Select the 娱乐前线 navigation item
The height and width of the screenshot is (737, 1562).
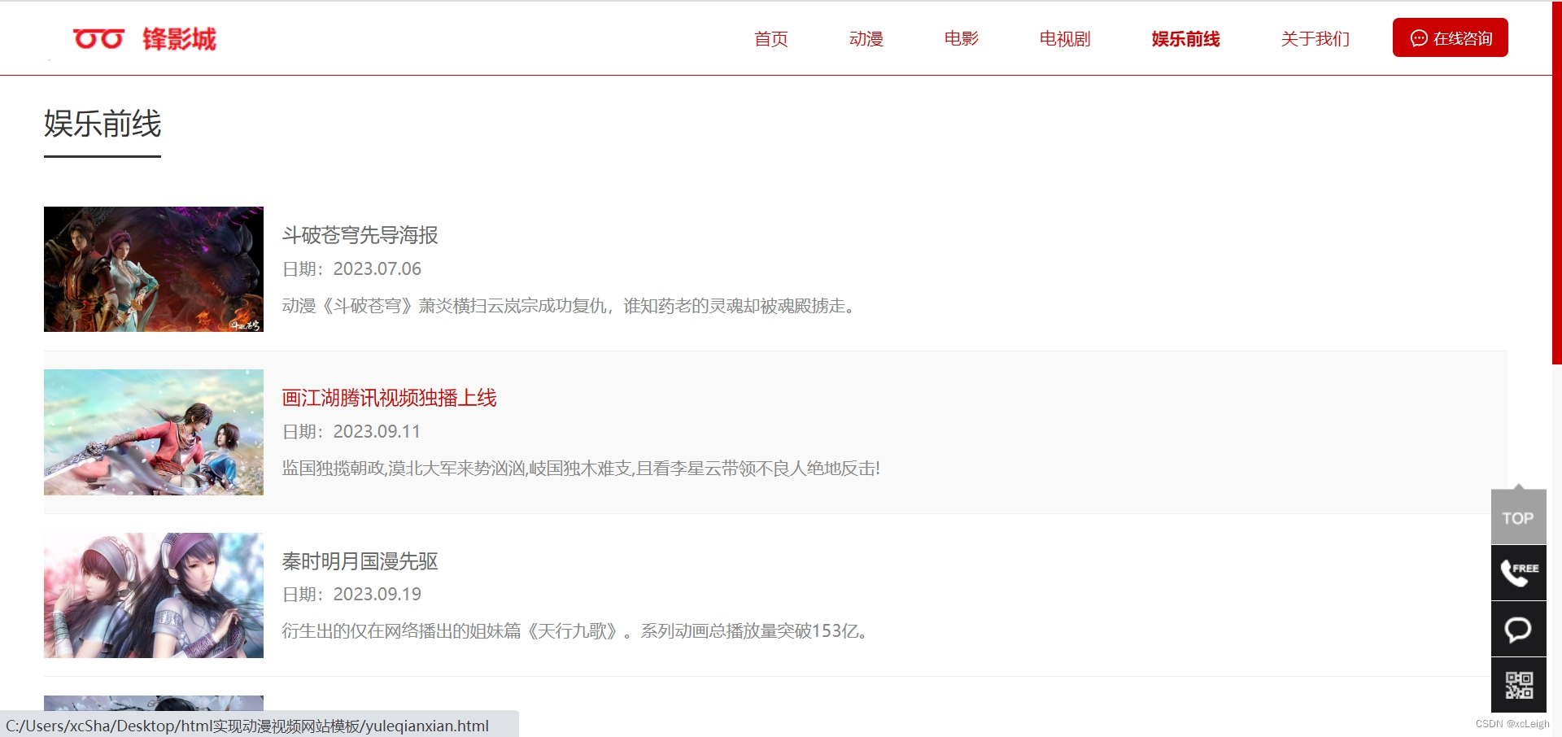[x=1185, y=38]
